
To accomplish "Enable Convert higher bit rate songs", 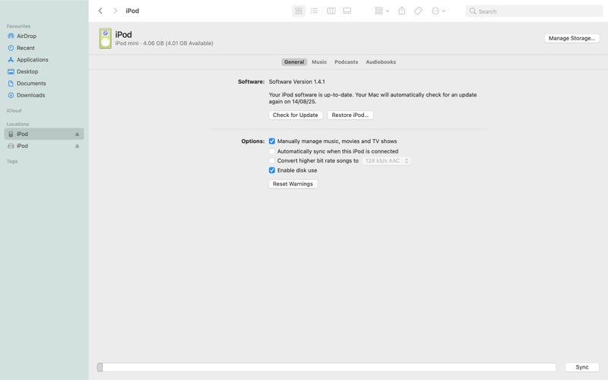I will tap(272, 160).
